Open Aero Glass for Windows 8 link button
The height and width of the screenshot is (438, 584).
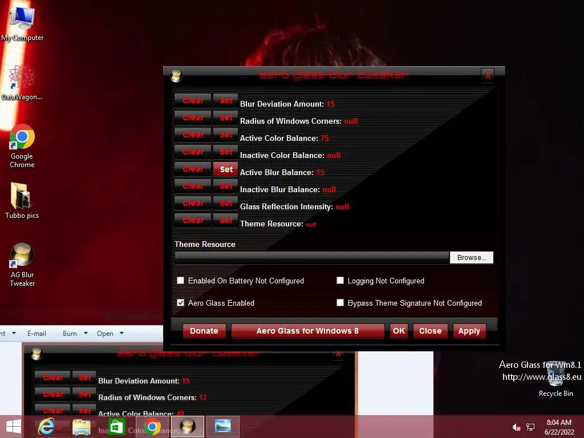click(x=307, y=331)
